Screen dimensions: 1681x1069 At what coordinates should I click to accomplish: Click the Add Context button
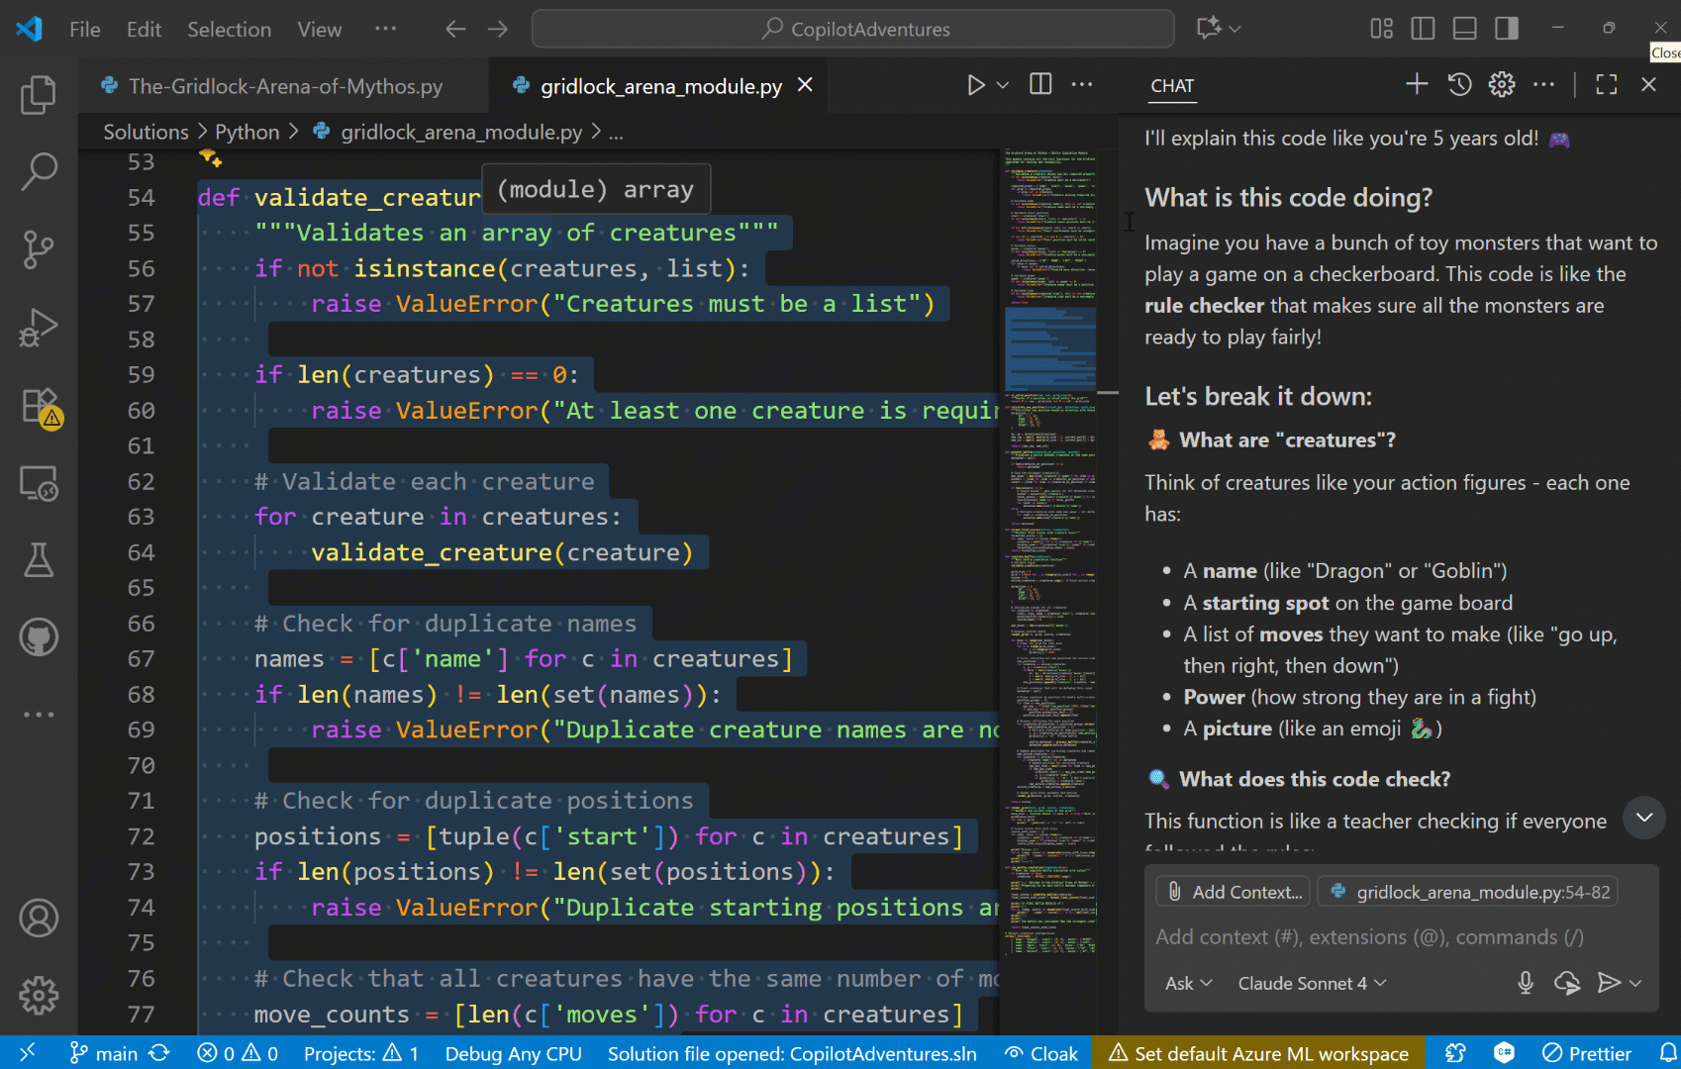[x=1234, y=892]
